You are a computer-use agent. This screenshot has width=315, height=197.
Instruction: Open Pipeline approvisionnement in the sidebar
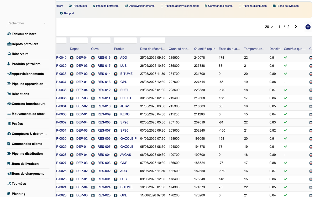point(29,84)
